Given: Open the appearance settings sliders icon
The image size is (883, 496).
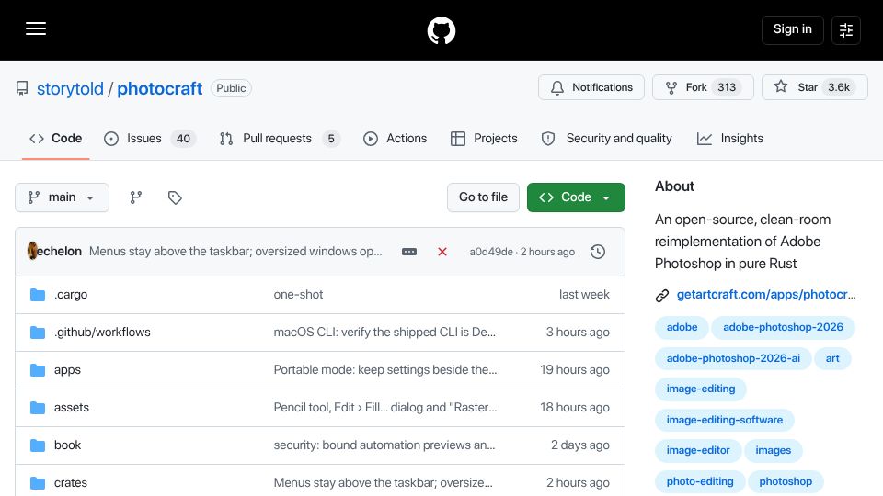Looking at the screenshot, I should point(846,29).
